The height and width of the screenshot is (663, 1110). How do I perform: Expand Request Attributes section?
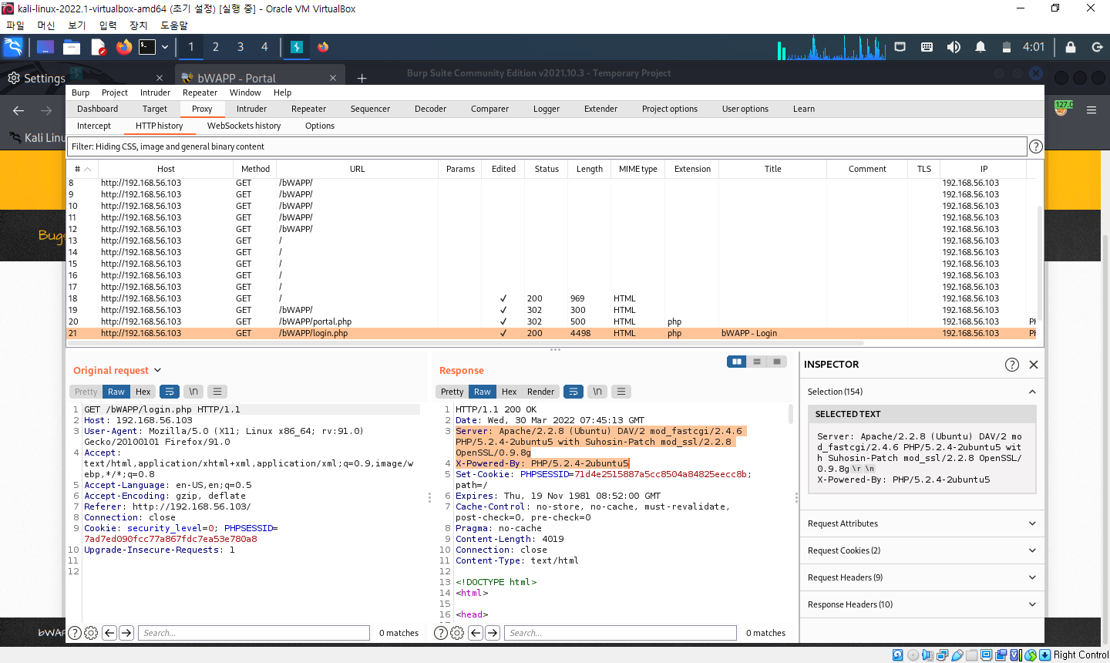coord(922,523)
